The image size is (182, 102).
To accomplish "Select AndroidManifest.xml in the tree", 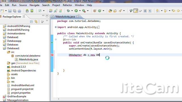I will coord(23,85).
